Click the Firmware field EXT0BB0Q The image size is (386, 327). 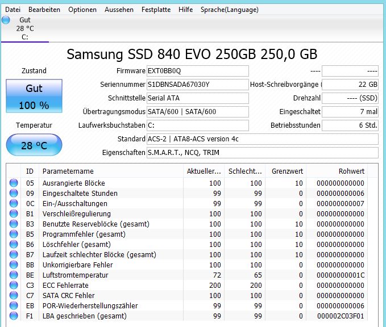click(x=197, y=71)
